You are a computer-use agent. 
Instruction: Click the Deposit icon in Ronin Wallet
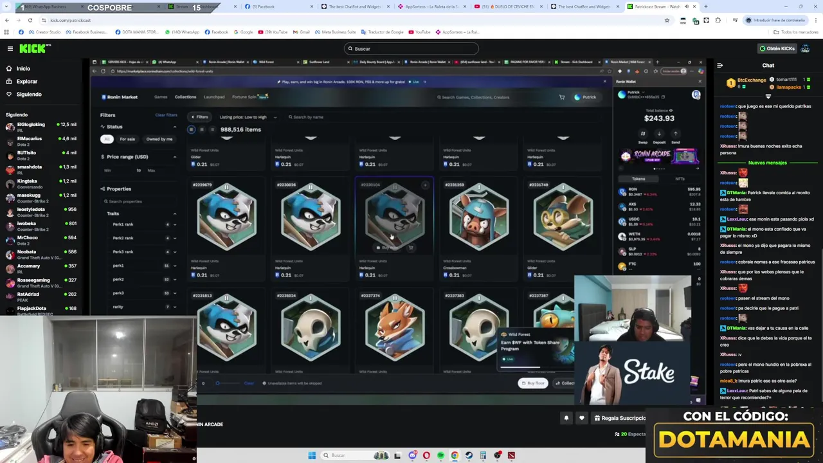point(659,134)
